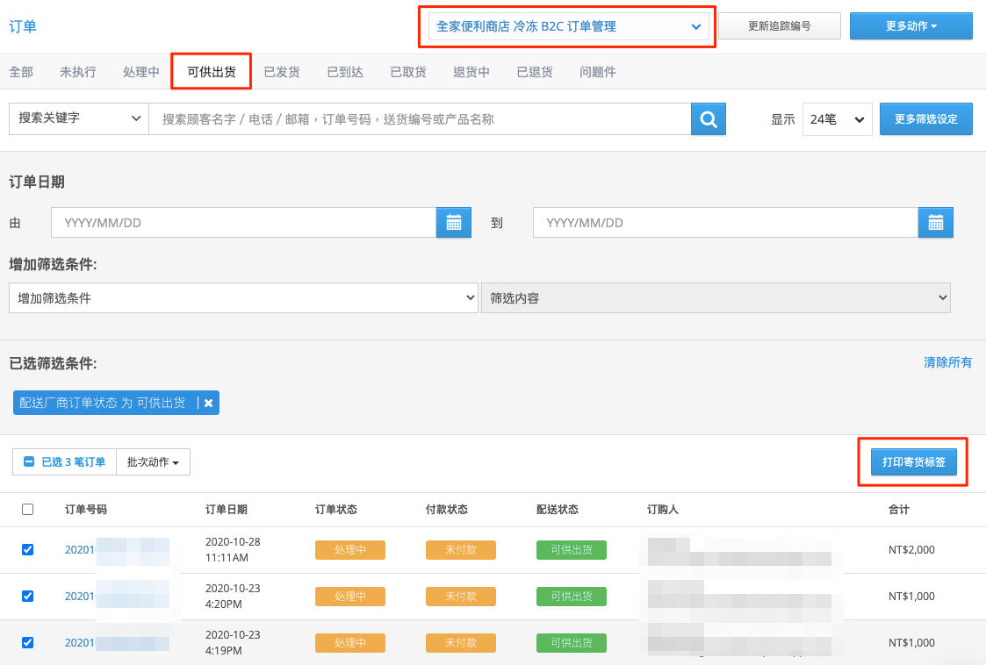Click the 订购人 column header
Image resolution: width=986 pixels, height=665 pixels.
click(663, 509)
